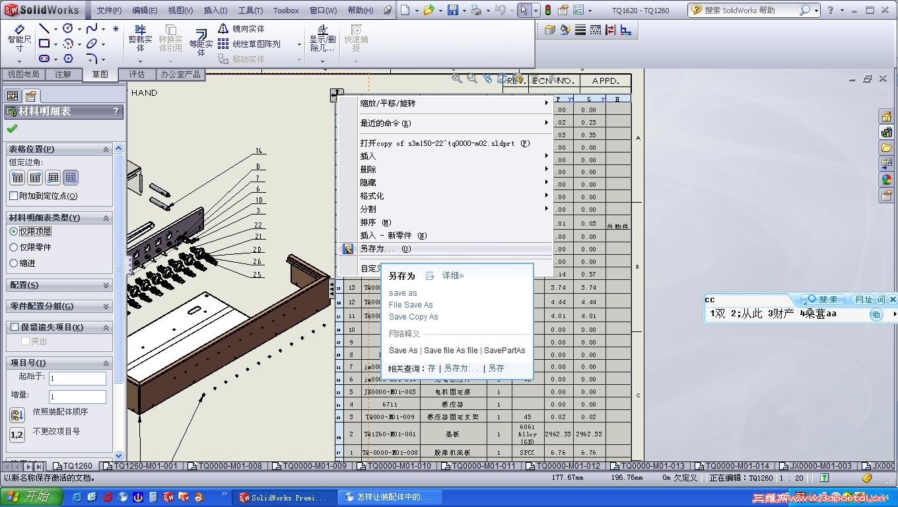Open the 怎样让装配体中的 taskbar window

click(389, 497)
